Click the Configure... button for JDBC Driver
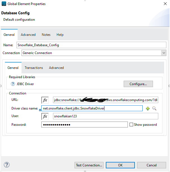170x172 pixels. (138, 84)
